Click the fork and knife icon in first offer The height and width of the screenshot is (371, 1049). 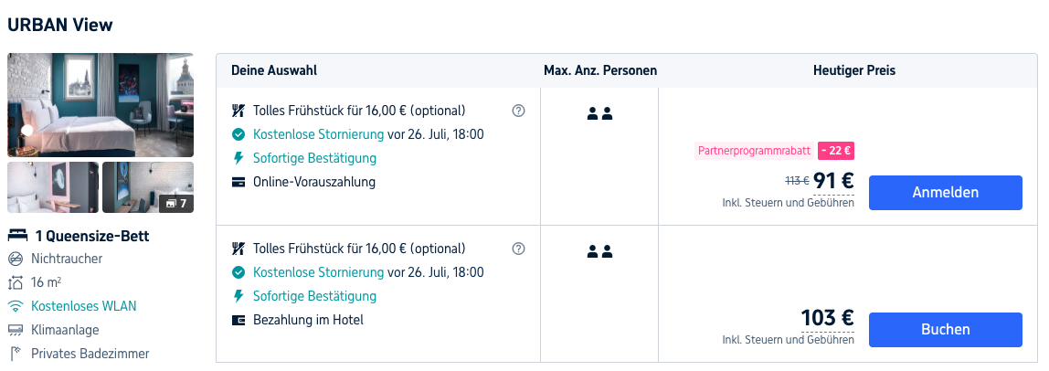pos(238,111)
